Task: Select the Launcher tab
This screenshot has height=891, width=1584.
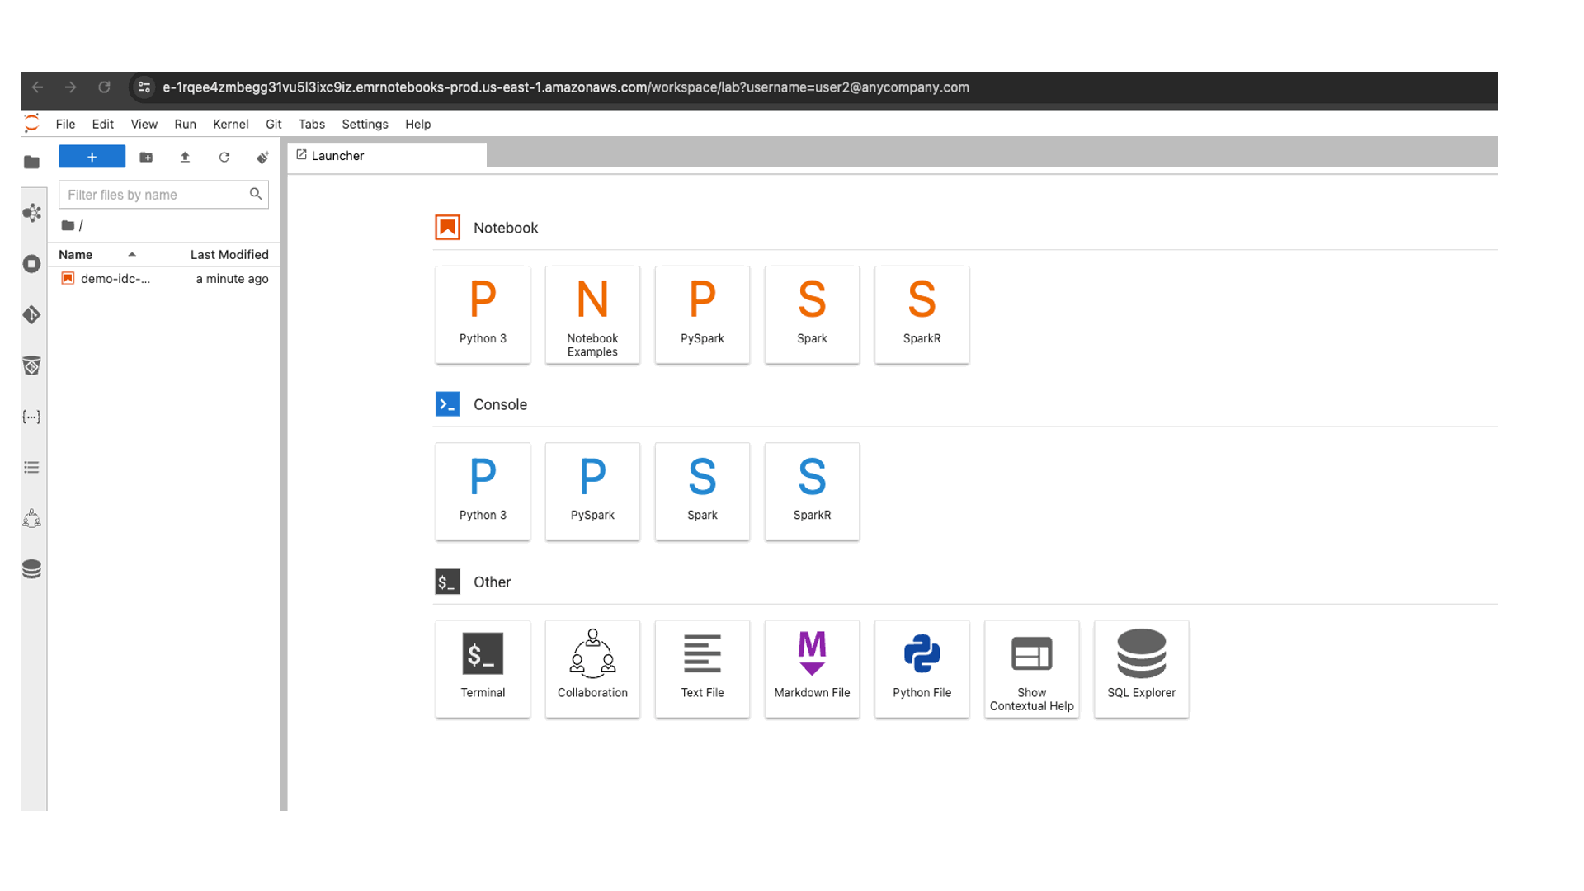Action: click(337, 155)
